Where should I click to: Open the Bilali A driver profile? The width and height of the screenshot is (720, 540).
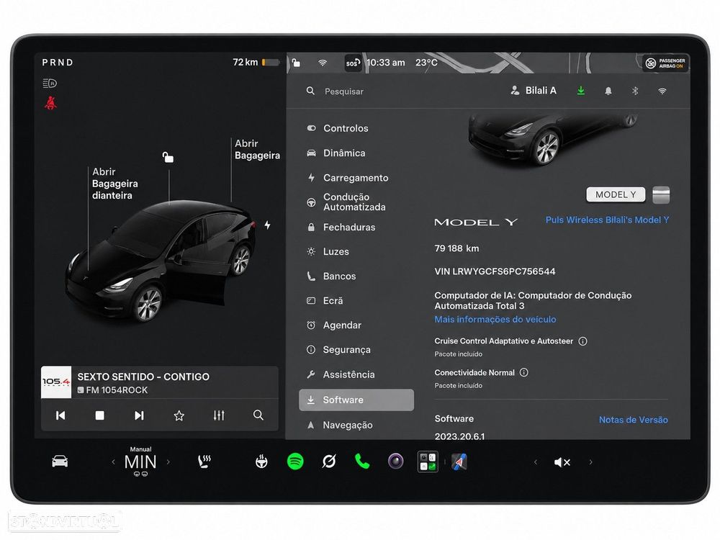(x=533, y=91)
